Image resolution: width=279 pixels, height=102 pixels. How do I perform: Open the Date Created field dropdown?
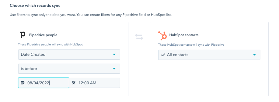(69, 55)
